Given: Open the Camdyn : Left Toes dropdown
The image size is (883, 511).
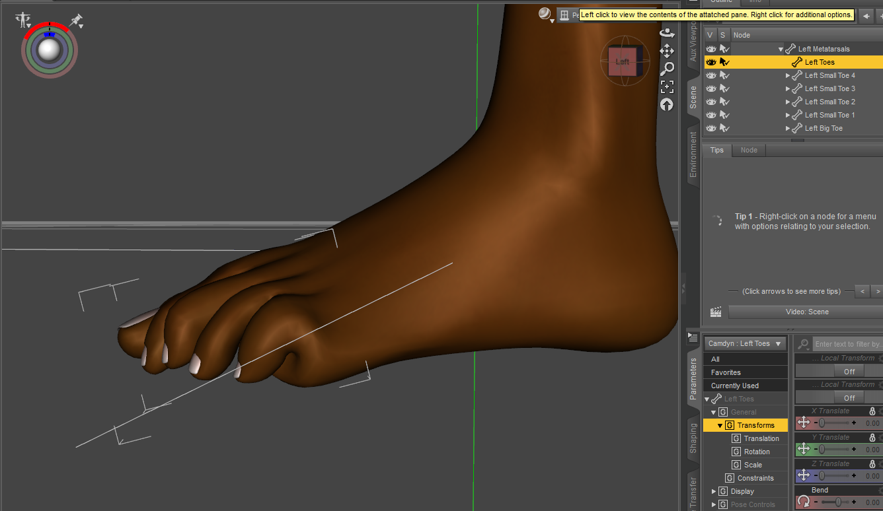Looking at the screenshot, I should tap(745, 343).
